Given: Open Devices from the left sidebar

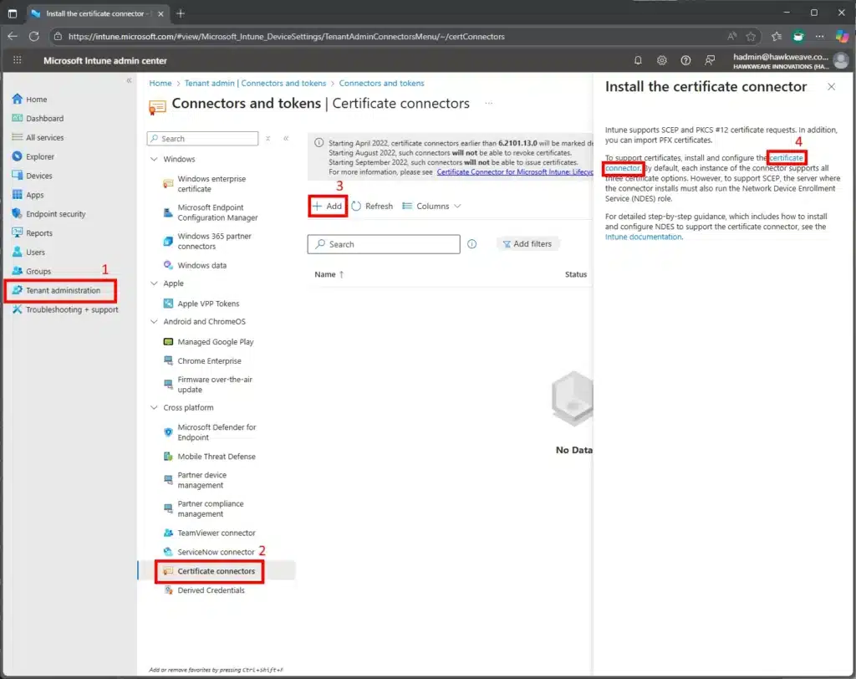Looking at the screenshot, I should pyautogui.click(x=38, y=176).
